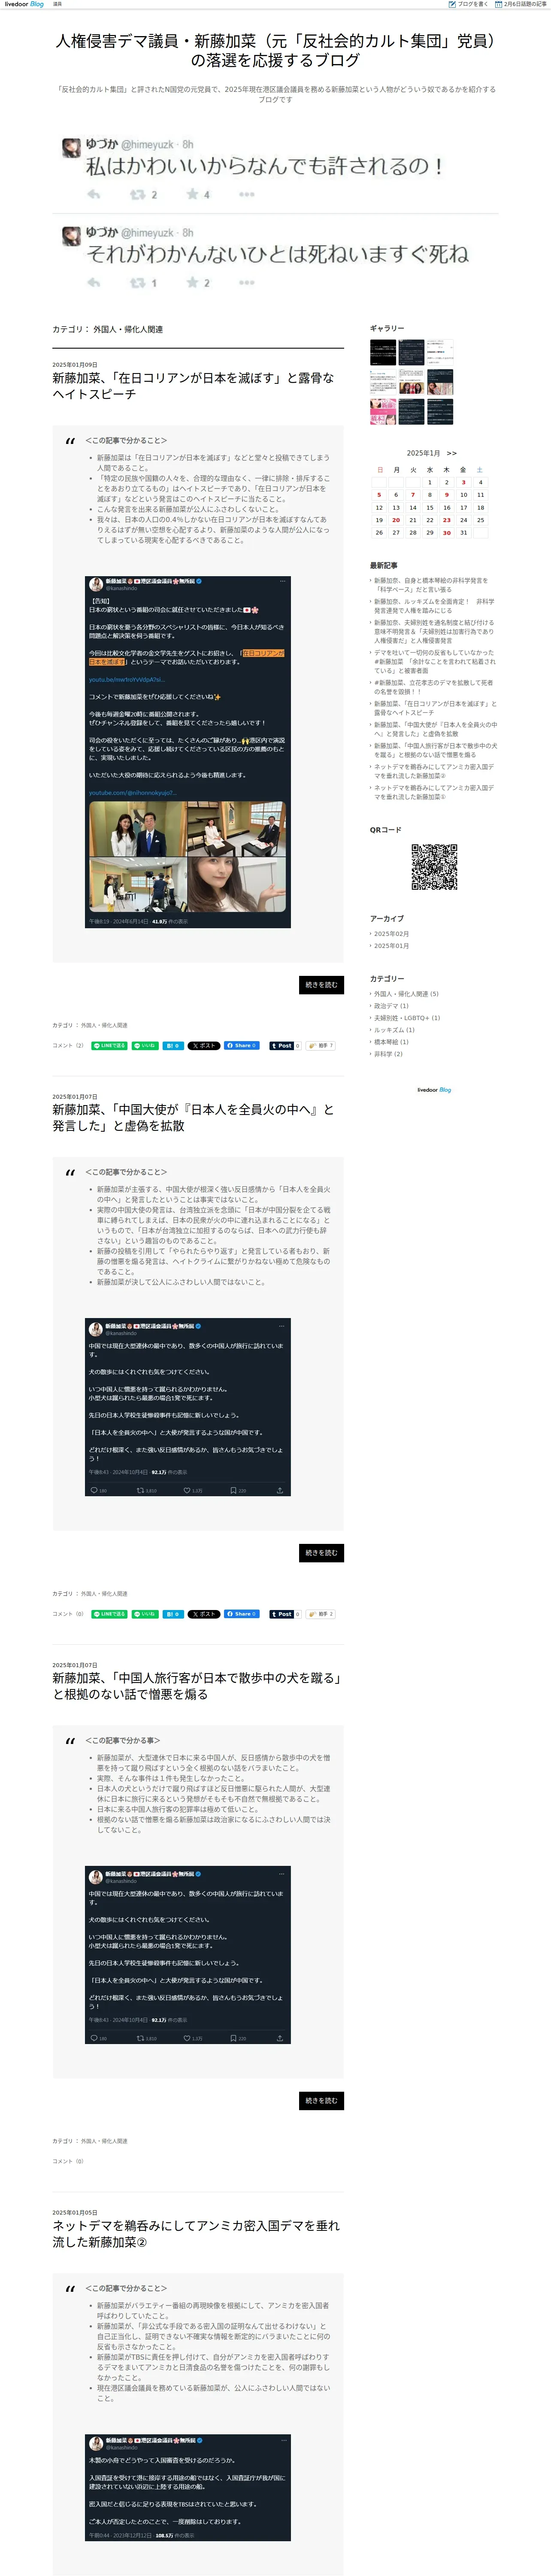Go to next month with calendar >> arrow
Screen dimensions: 551x2576
click(451, 453)
